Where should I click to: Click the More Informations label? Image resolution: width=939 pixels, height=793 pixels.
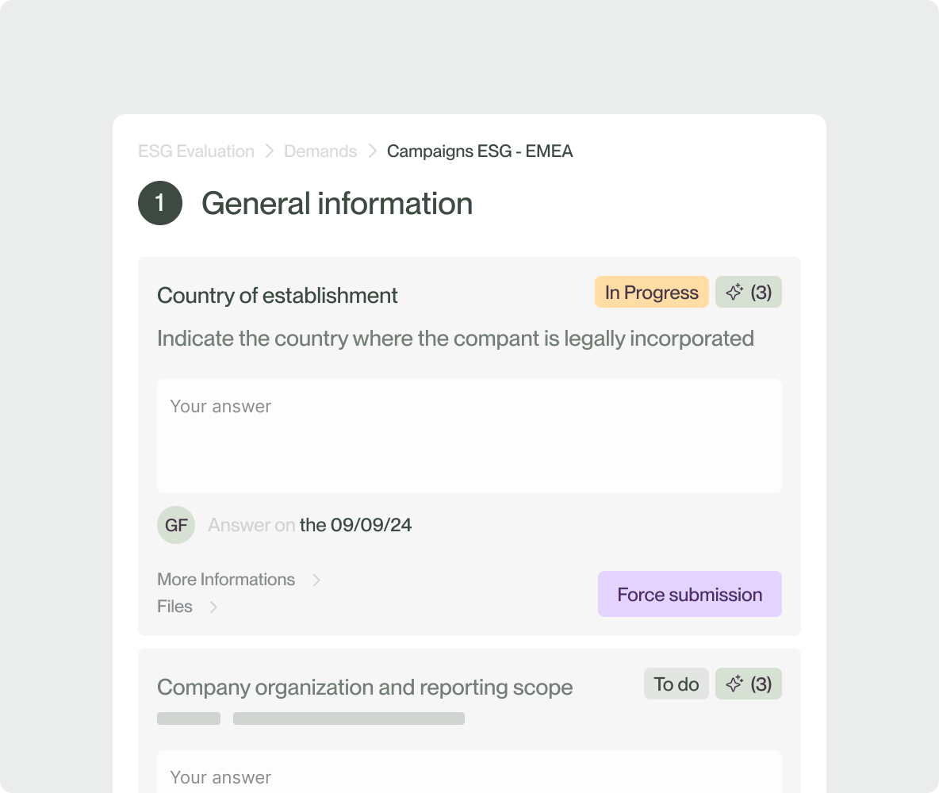coord(226,580)
